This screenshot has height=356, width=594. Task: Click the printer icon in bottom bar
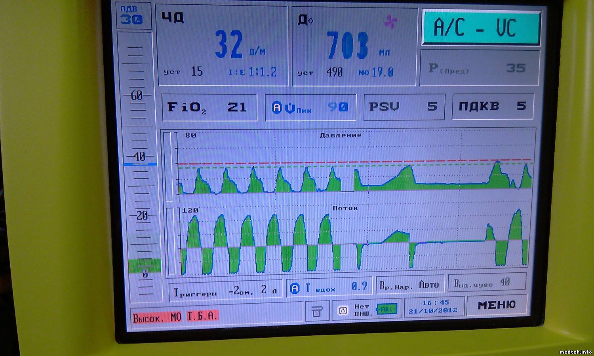[x=316, y=311]
